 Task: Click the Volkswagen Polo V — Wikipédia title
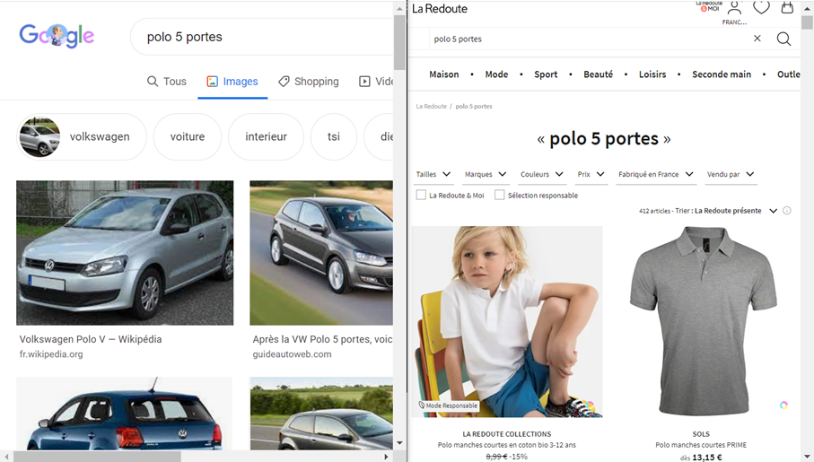coord(91,339)
